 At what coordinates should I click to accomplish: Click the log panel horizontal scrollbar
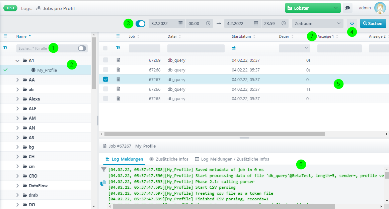click(224, 206)
